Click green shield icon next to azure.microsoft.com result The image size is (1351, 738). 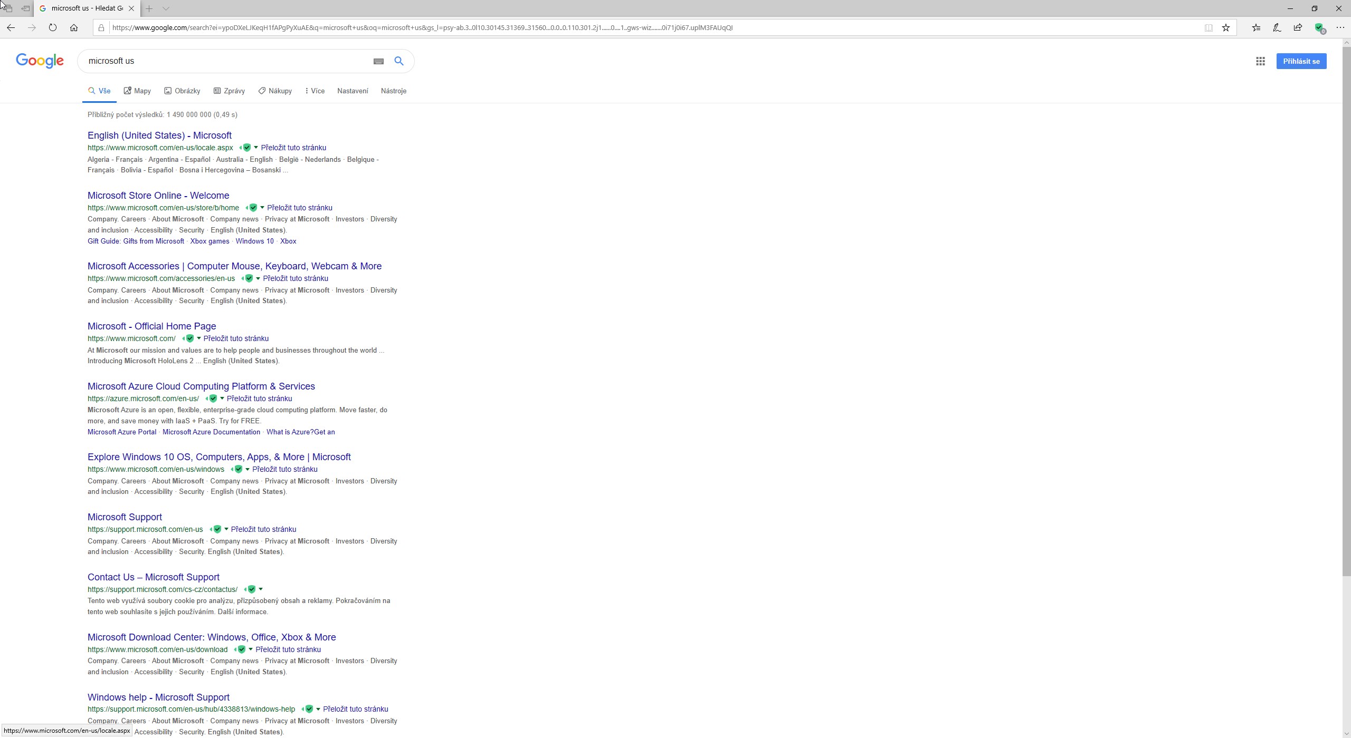[213, 399]
